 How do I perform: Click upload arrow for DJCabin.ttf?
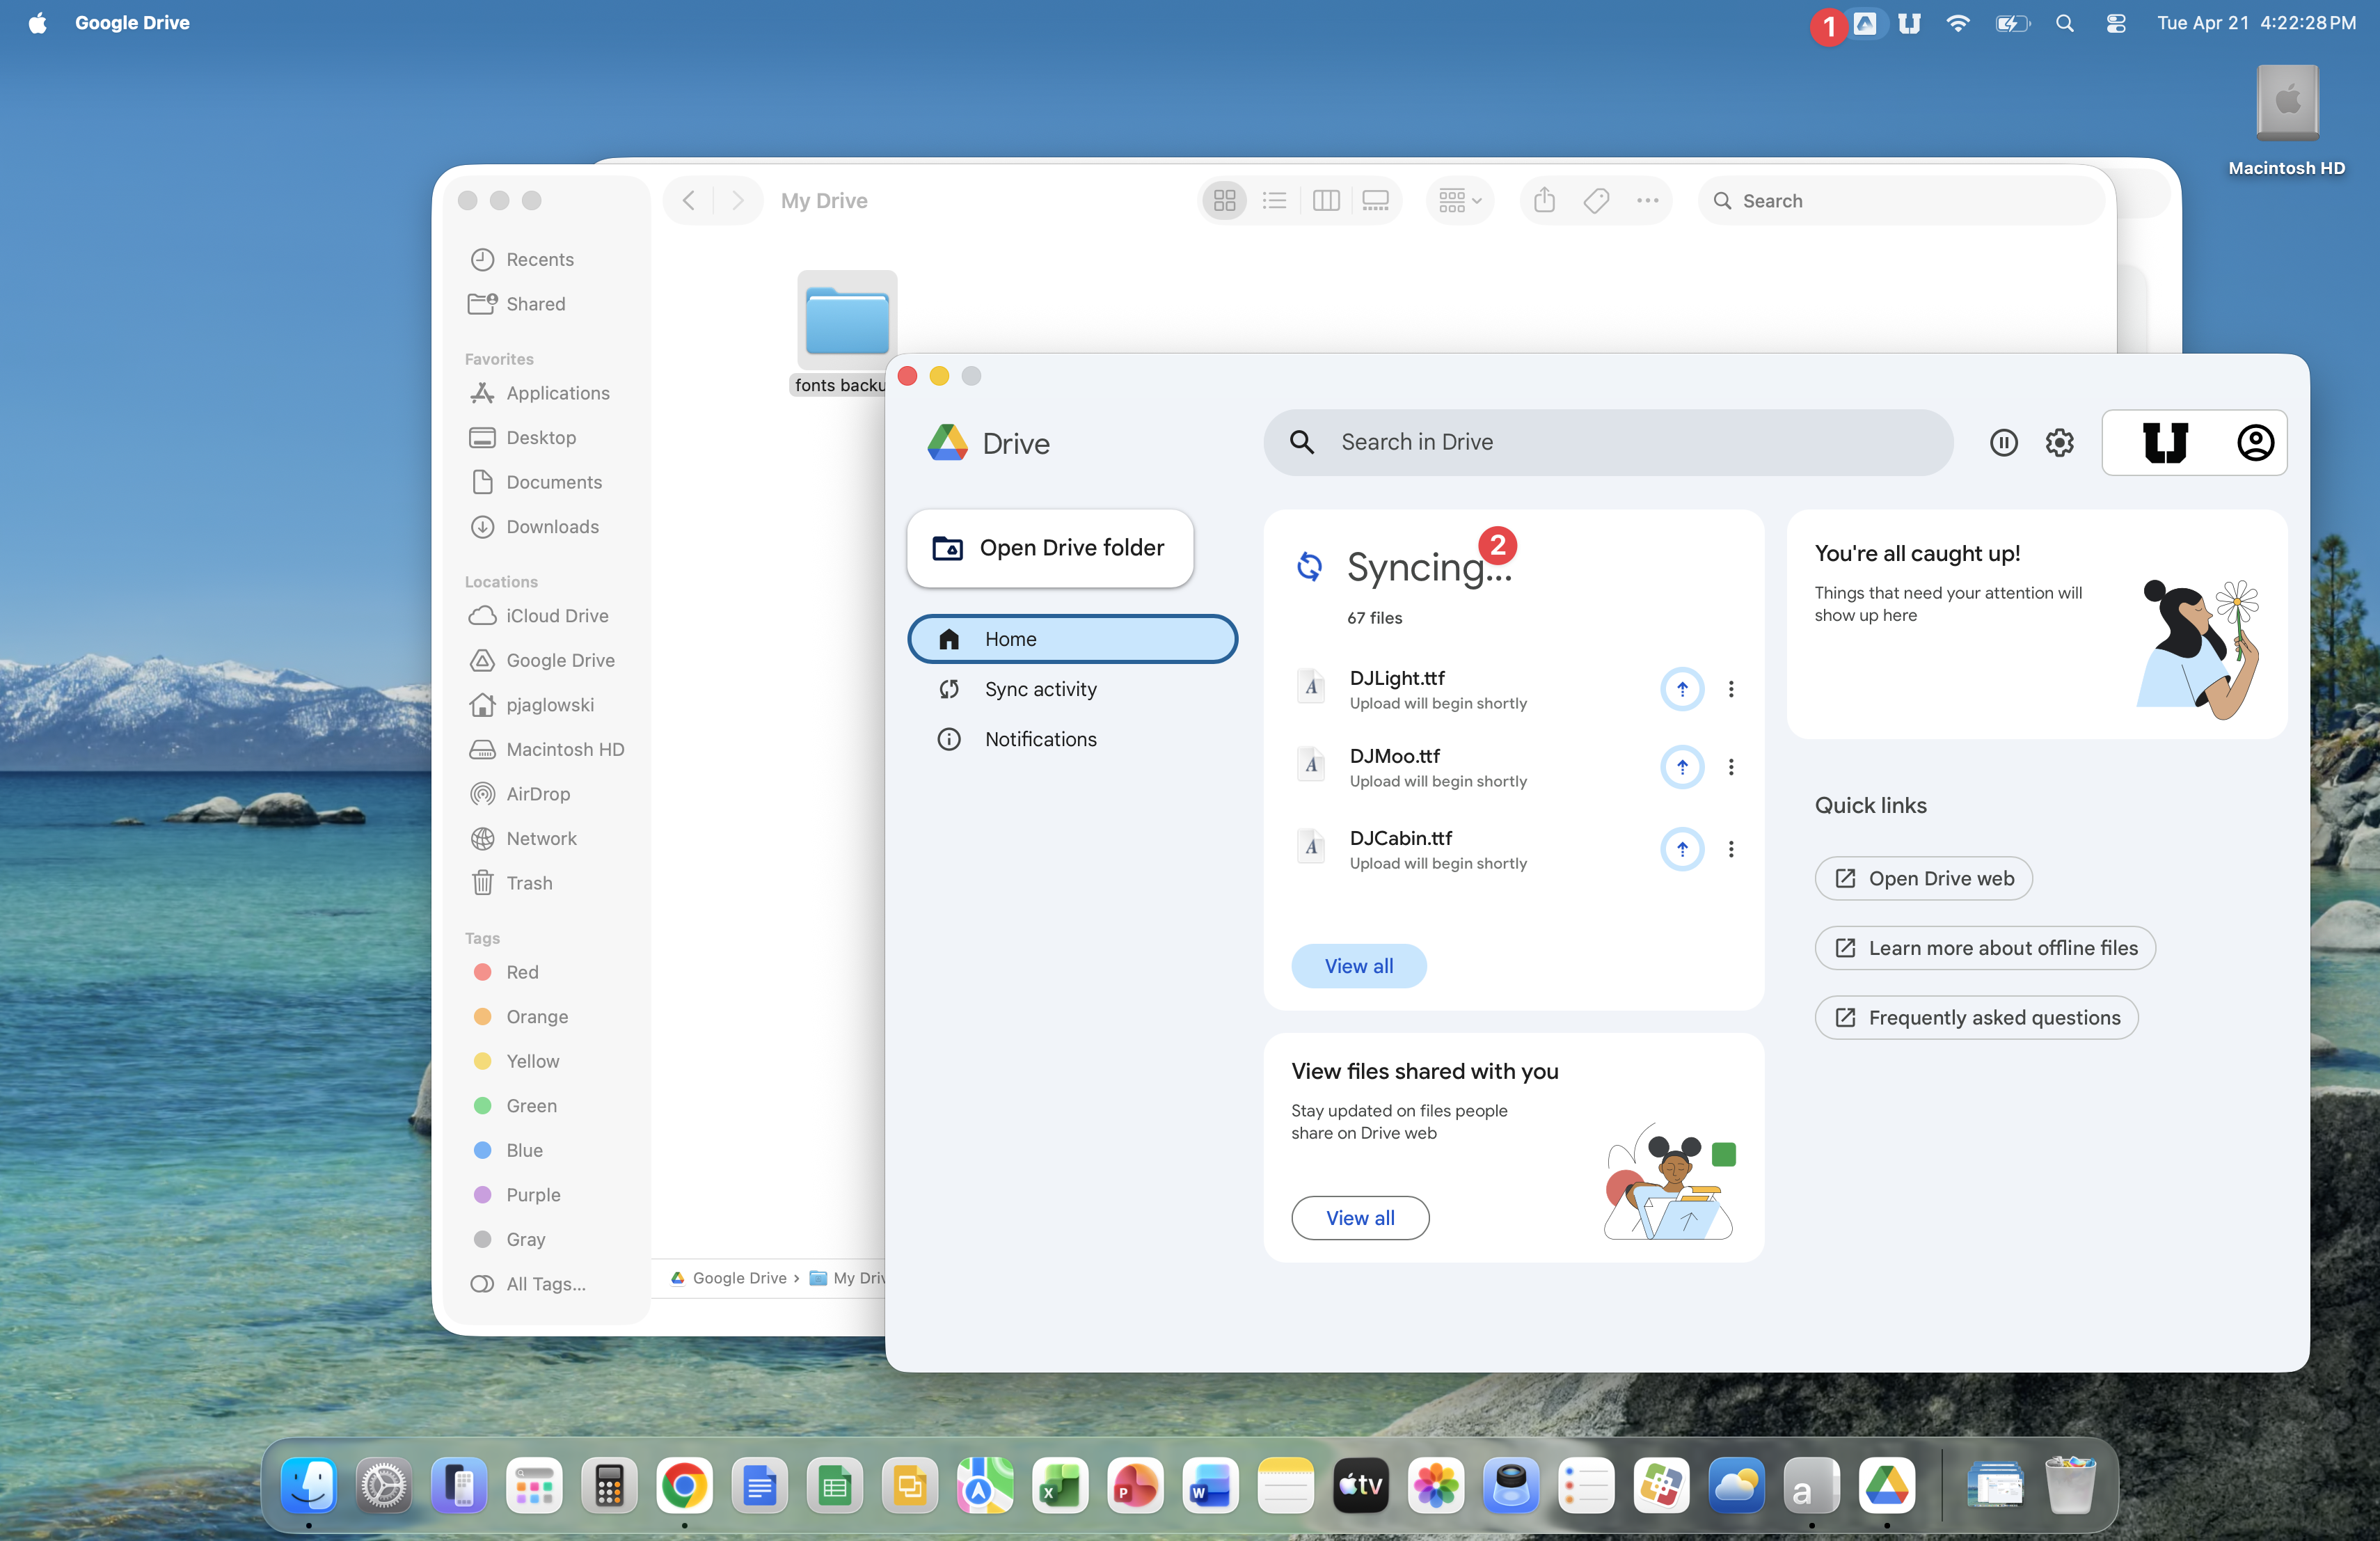click(1681, 849)
